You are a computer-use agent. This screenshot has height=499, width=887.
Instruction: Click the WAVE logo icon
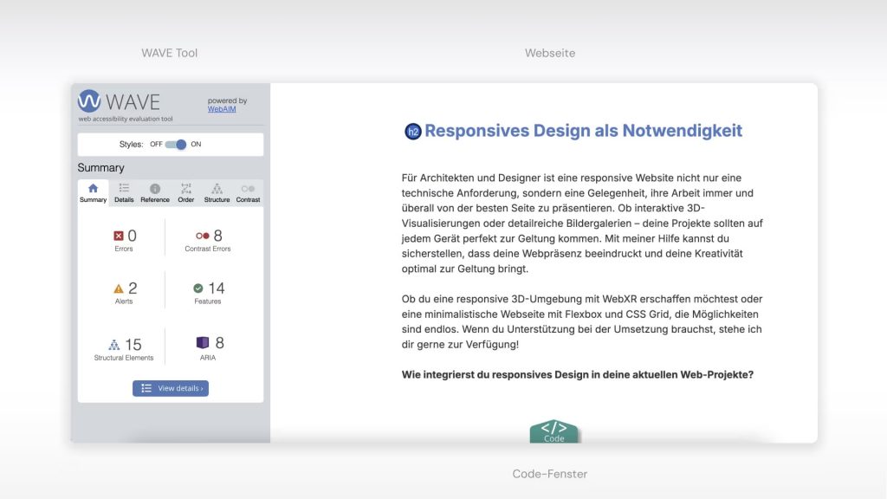[90, 101]
